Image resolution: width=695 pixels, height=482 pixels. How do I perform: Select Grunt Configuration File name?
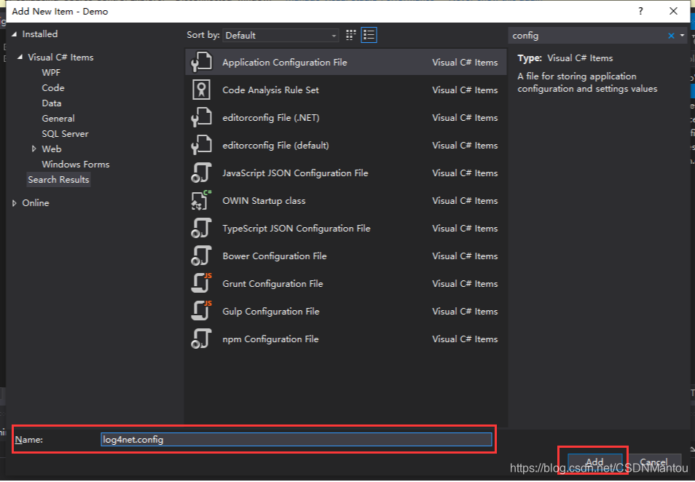click(272, 284)
